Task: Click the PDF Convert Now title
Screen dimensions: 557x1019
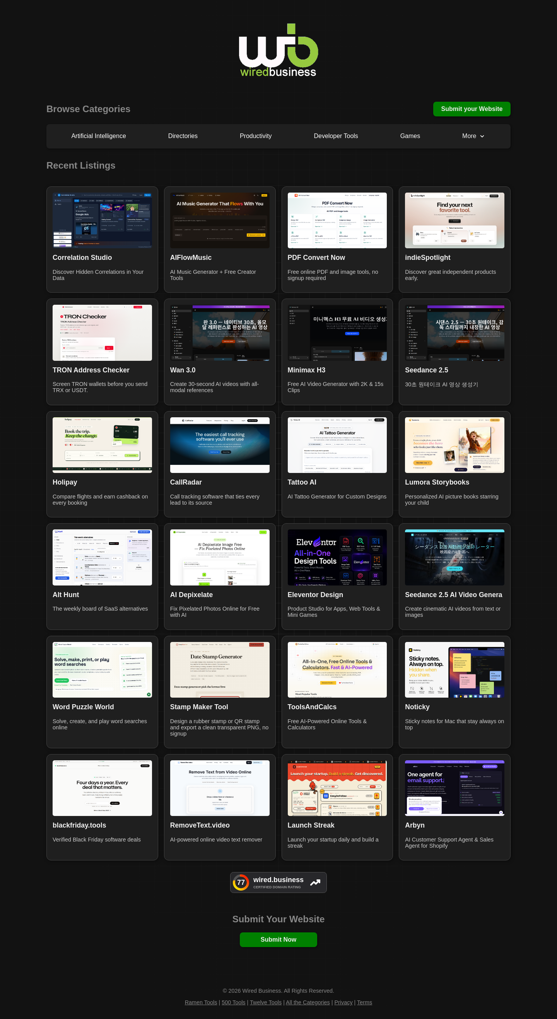Action: 316,258
